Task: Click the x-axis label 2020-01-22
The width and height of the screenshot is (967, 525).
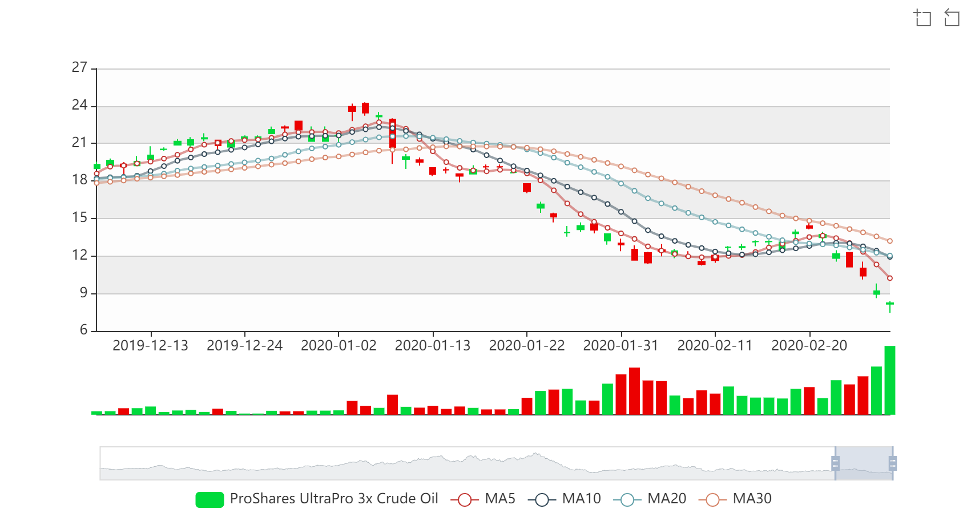Action: (x=527, y=346)
